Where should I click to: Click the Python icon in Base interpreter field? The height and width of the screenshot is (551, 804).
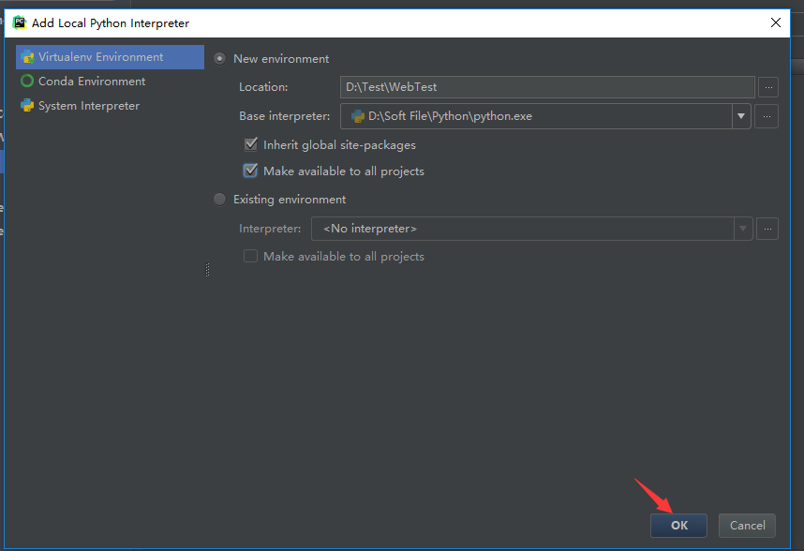(x=357, y=116)
